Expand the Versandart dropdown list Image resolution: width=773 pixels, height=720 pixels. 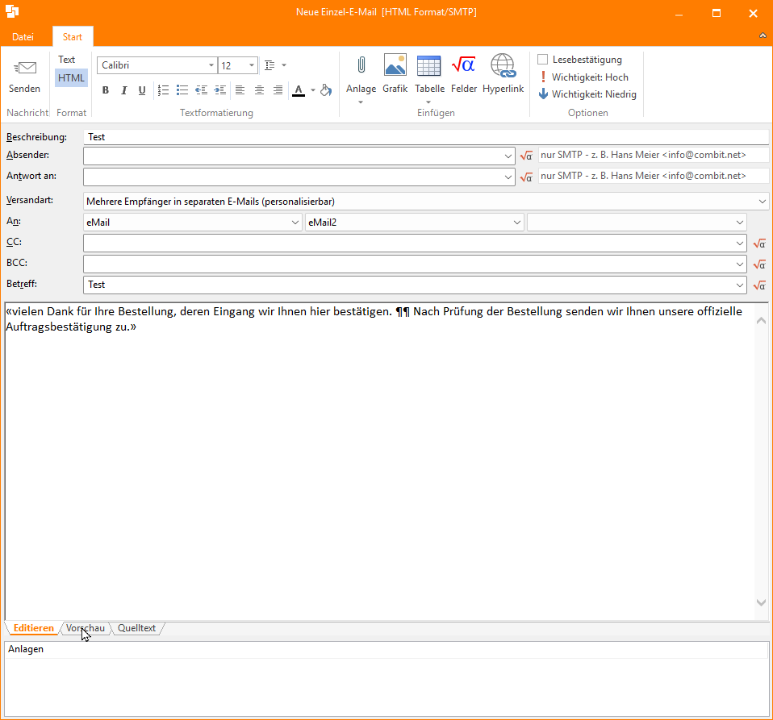pyautogui.click(x=763, y=202)
